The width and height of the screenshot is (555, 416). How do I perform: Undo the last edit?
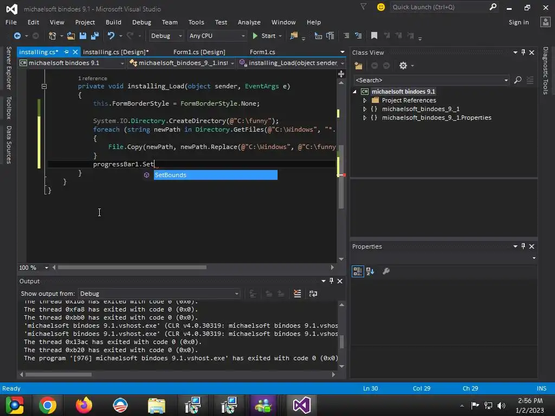pos(111,36)
